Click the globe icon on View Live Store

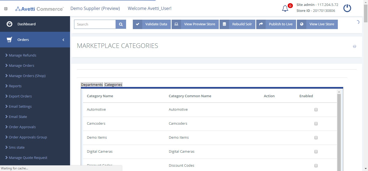coord(301,24)
